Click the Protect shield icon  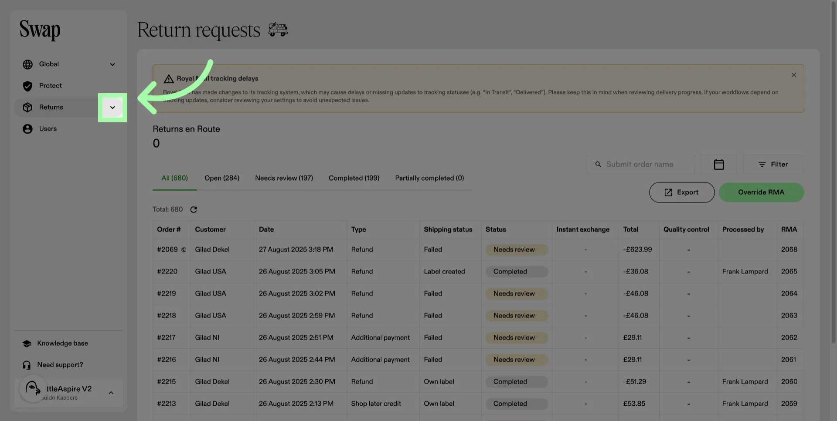[27, 86]
